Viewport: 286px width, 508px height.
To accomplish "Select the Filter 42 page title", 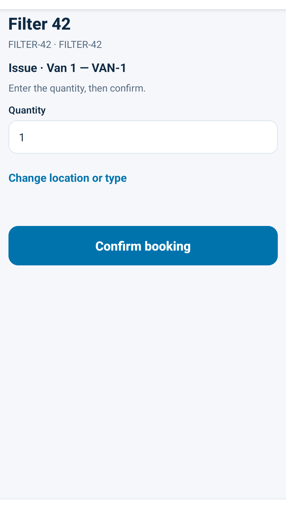I will coord(39,24).
